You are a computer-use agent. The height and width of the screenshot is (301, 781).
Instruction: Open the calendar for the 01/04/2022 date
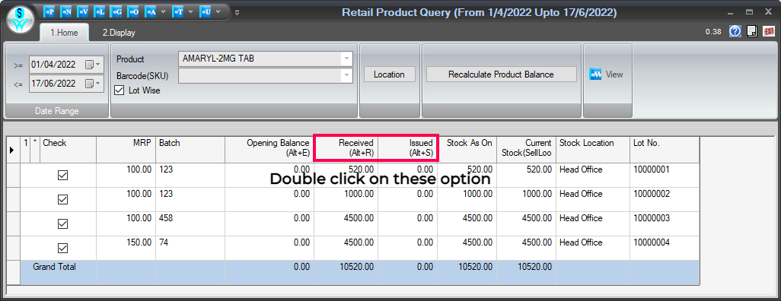[93, 65]
